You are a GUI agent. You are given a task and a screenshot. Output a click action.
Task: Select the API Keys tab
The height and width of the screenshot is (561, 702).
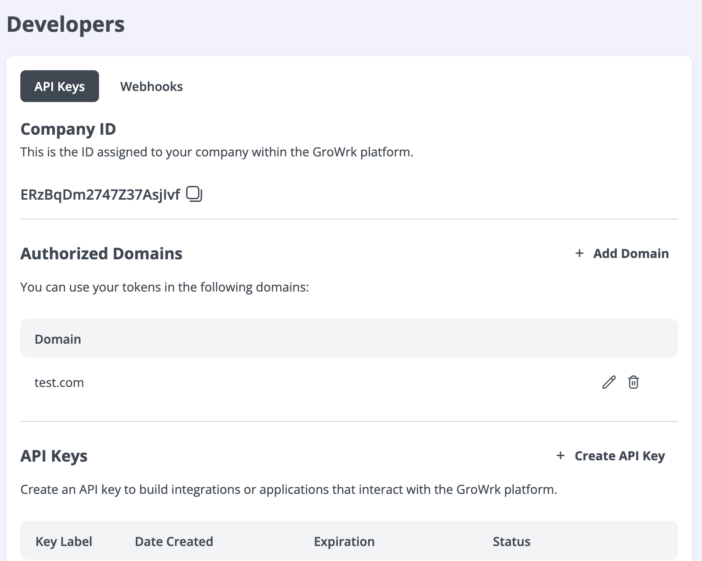click(x=60, y=86)
